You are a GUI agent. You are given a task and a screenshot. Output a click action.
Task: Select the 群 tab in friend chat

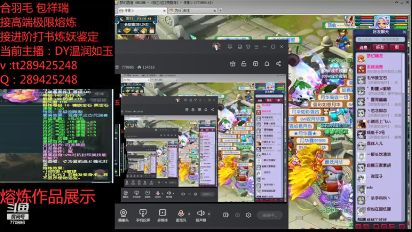397,47
